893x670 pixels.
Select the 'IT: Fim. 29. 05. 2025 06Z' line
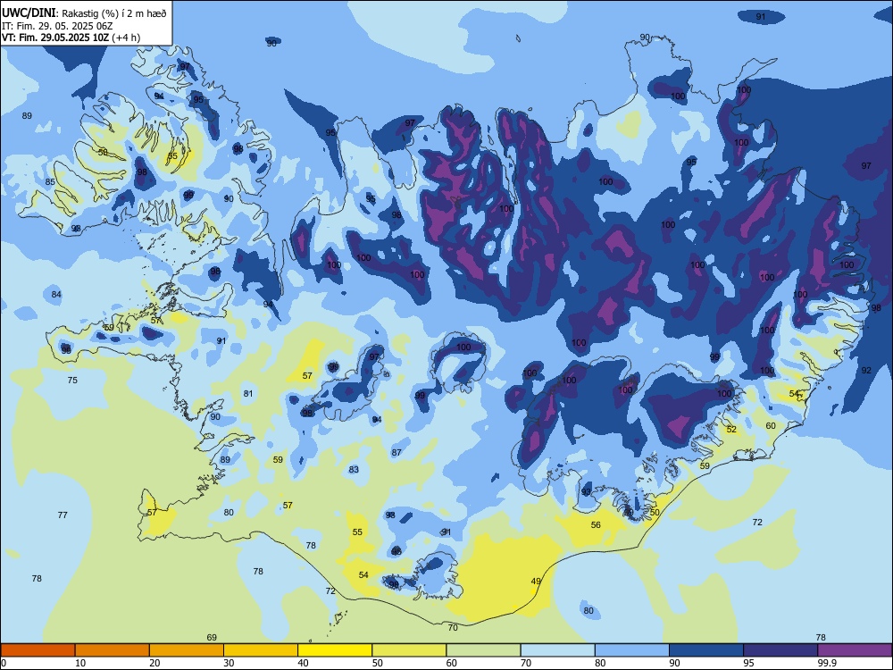[57, 26]
